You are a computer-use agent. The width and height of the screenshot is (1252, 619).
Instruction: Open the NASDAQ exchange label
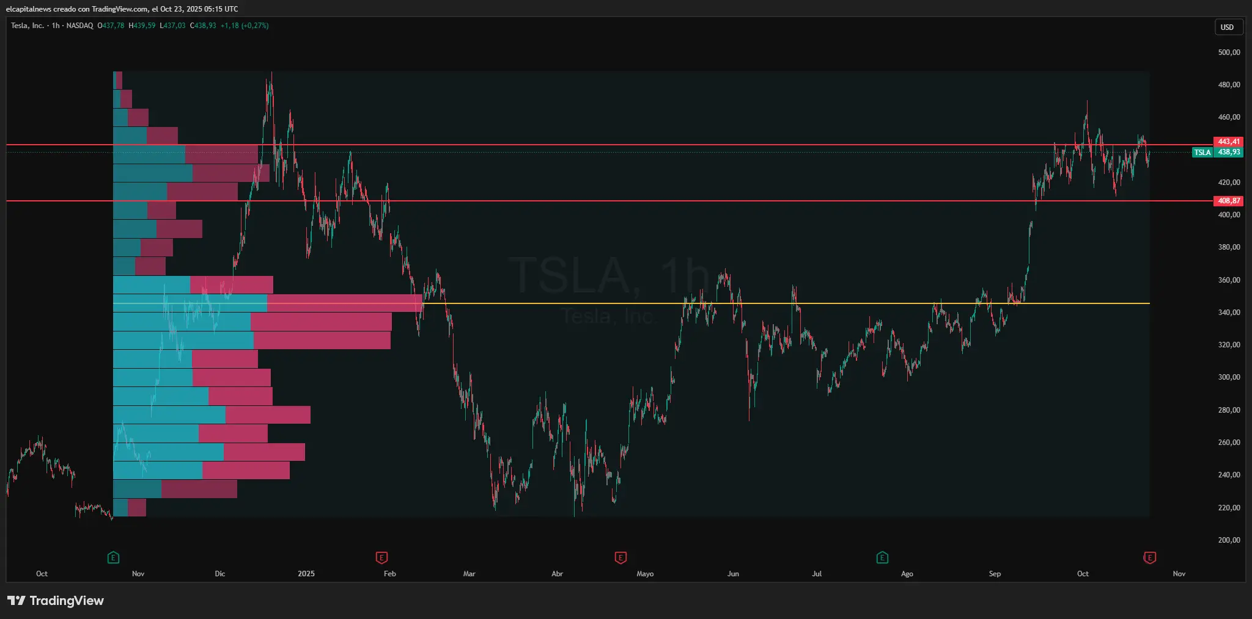click(81, 26)
